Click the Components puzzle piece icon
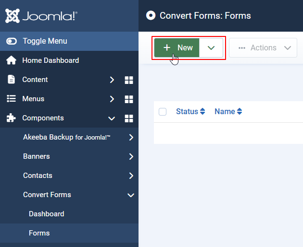The height and width of the screenshot is (247, 303). [11, 118]
